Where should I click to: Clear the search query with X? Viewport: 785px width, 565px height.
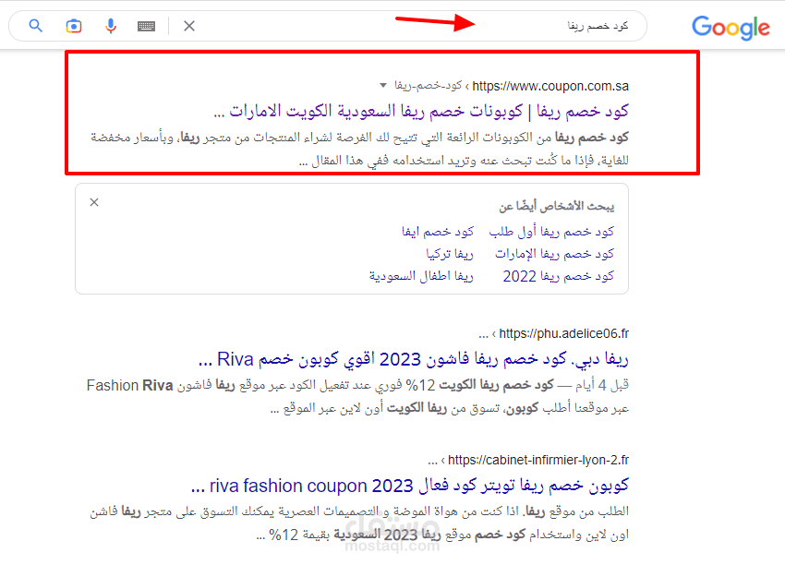(188, 26)
